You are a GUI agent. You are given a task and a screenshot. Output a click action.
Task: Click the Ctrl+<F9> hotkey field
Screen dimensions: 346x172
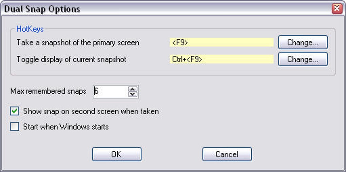(x=222, y=59)
